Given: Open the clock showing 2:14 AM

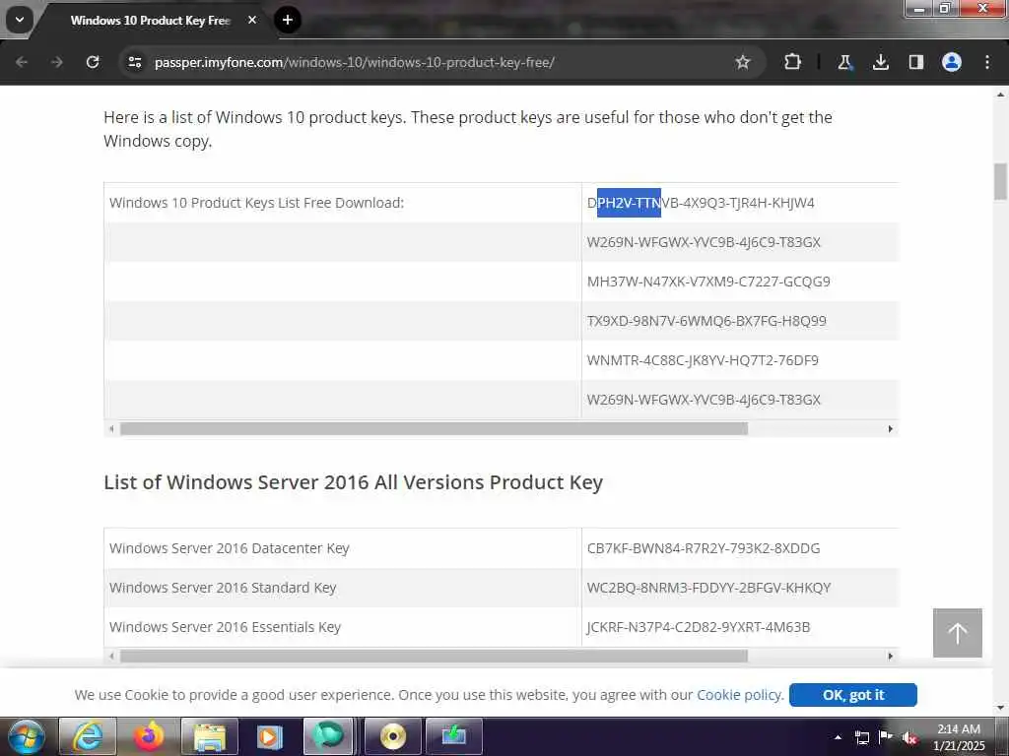Looking at the screenshot, I should click(x=959, y=737).
